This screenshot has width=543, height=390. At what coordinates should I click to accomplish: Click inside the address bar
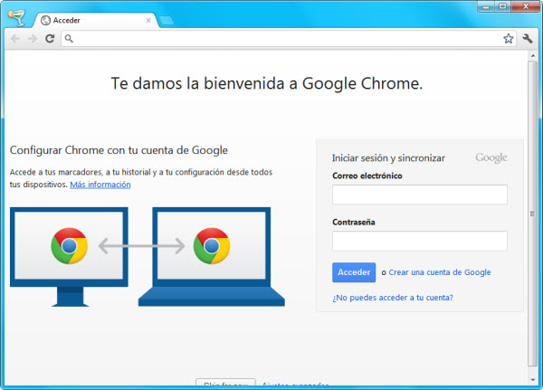(x=288, y=38)
